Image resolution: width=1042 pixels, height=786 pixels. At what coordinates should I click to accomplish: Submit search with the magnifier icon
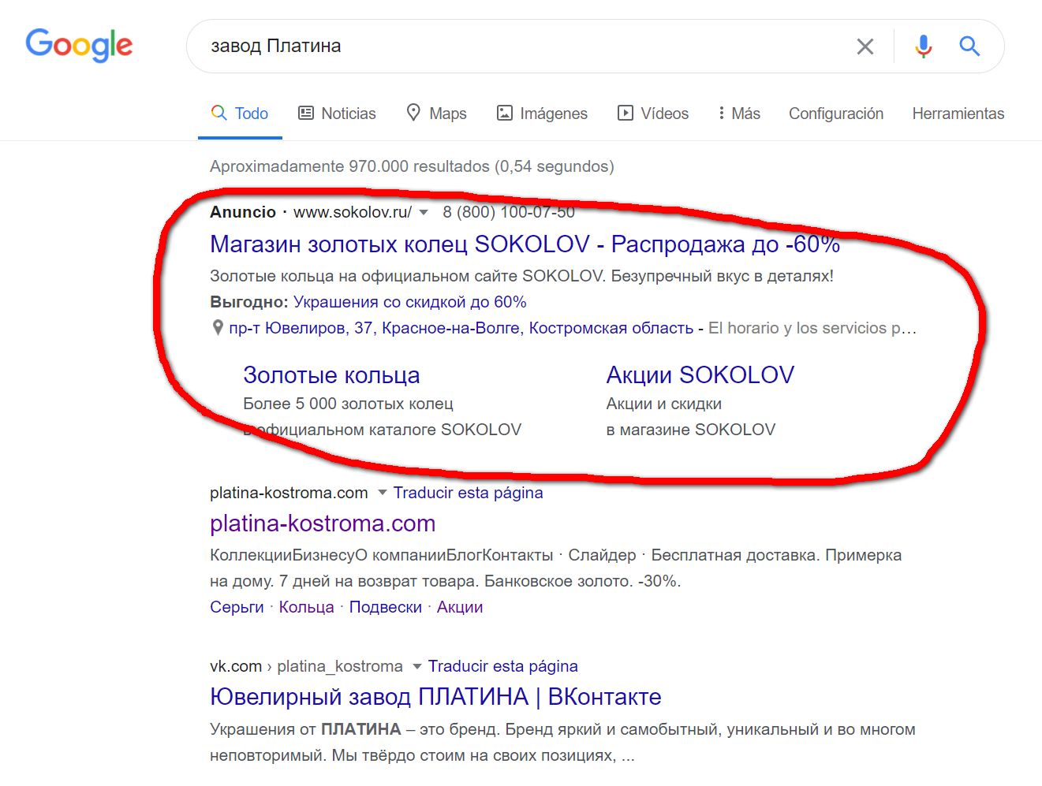tap(969, 47)
